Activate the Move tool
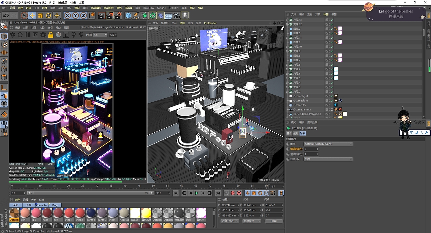This screenshot has width=431, height=233. click(32, 15)
